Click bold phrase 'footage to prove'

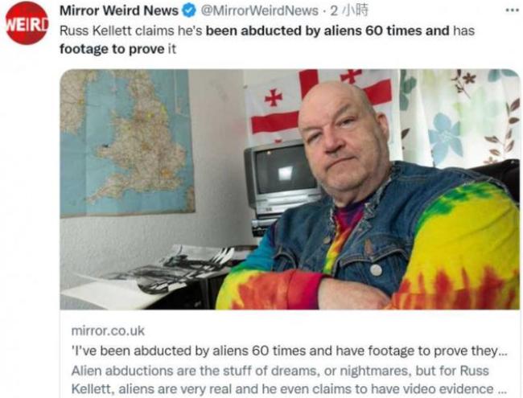pyautogui.click(x=112, y=49)
